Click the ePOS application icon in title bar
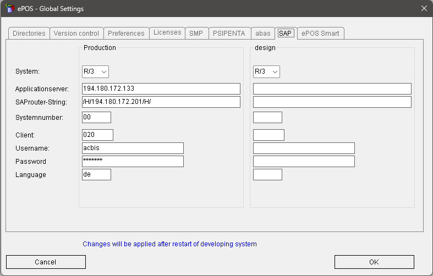Viewport: 433px width, 276px height. click(x=9, y=8)
